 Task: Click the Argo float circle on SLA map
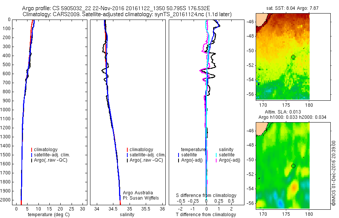[293, 166]
